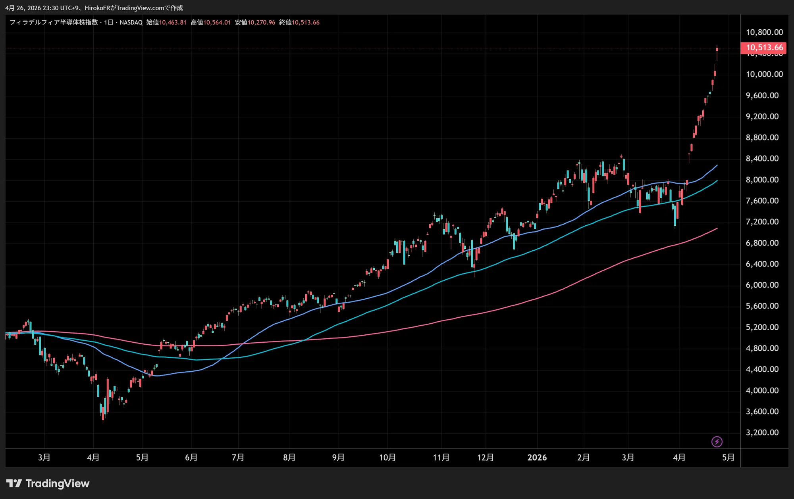Screen dimensions: 794x499
Task: Click the 7,200.00 price axis label
Action: pyautogui.click(x=762, y=222)
